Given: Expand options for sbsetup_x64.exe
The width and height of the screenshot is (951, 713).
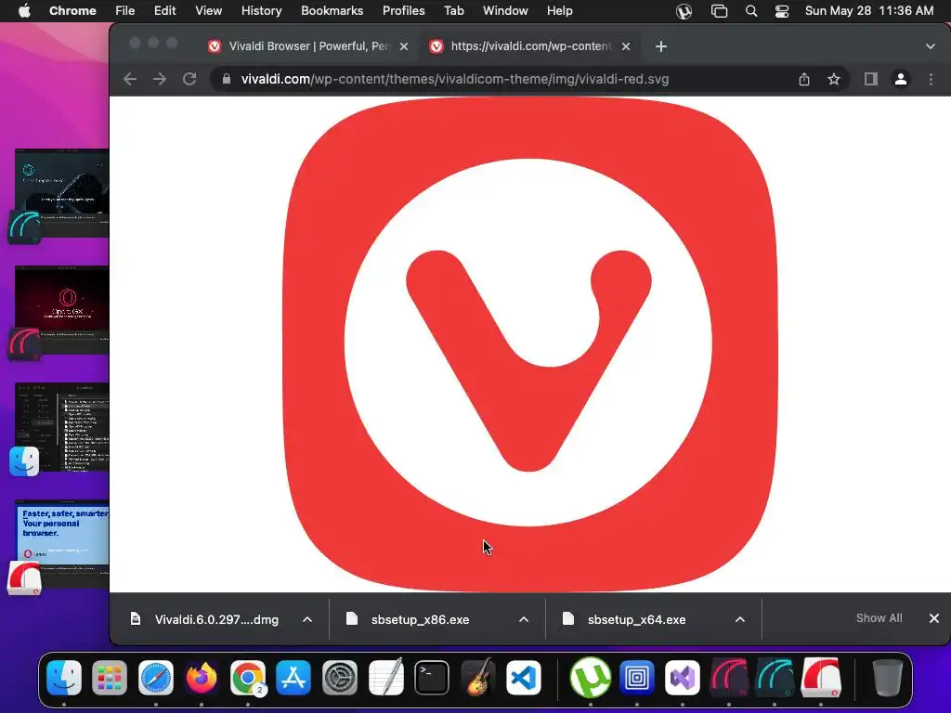Looking at the screenshot, I should pos(740,619).
